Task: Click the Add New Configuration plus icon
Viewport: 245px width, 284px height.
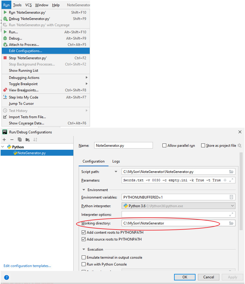Action: pos(4,140)
